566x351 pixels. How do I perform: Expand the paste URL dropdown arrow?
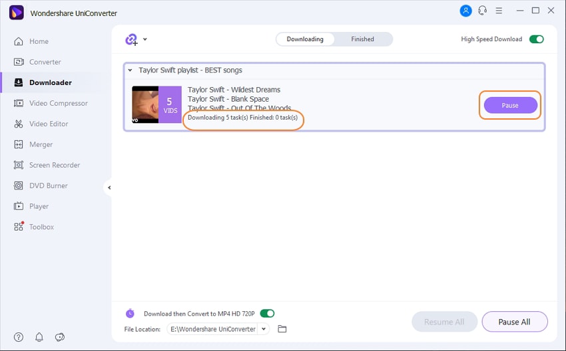(145, 39)
